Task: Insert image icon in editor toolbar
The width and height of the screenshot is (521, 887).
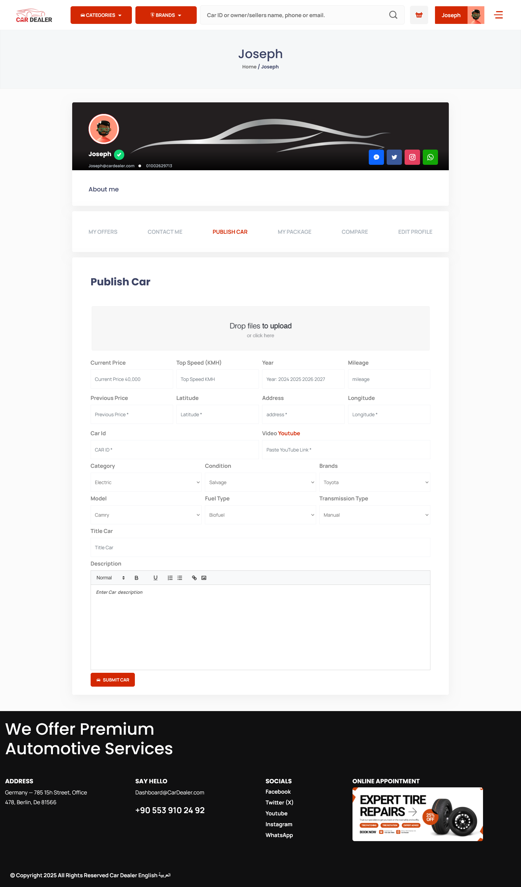Action: click(204, 577)
